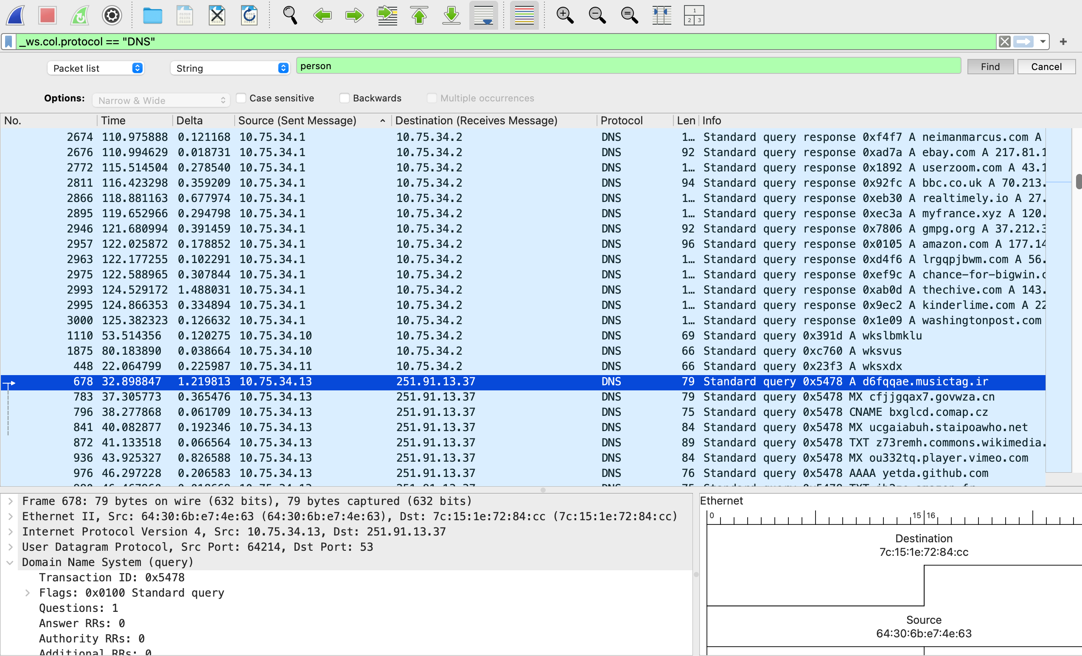Zoom in the packet text

pos(565,15)
